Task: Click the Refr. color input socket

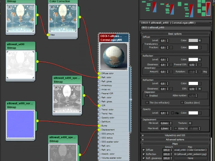Action: [x=99, y=97]
